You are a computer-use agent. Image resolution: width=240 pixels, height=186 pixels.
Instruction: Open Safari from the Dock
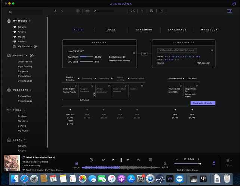[24, 179]
